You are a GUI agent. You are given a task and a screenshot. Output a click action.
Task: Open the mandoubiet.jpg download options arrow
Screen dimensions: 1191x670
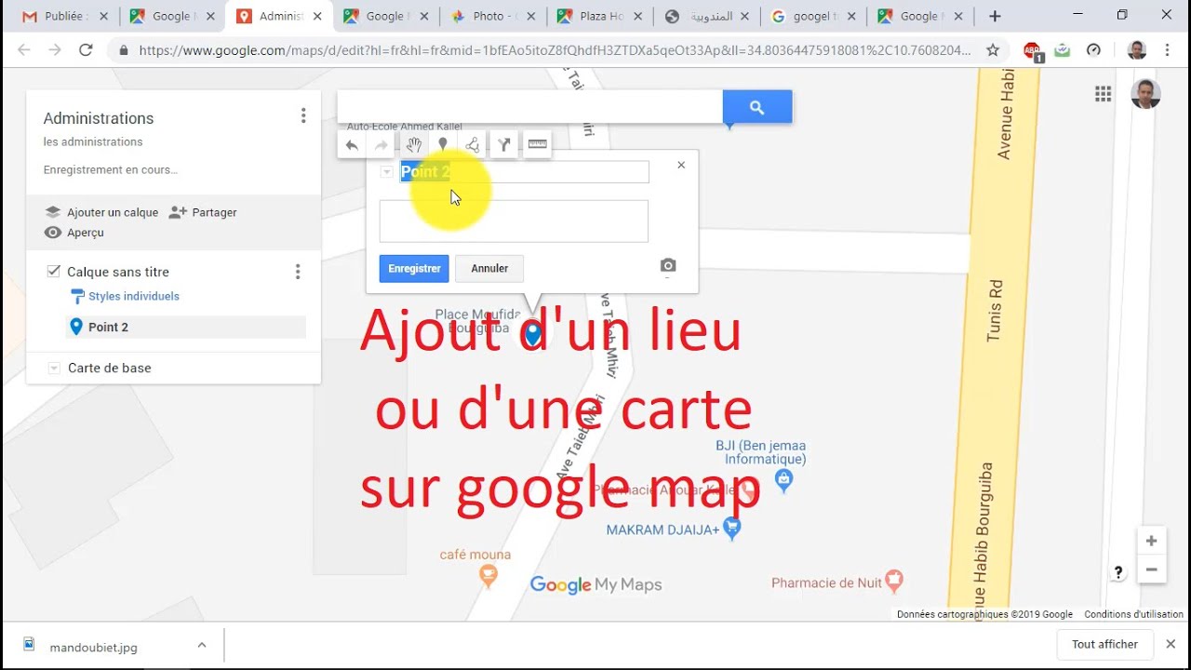(202, 645)
